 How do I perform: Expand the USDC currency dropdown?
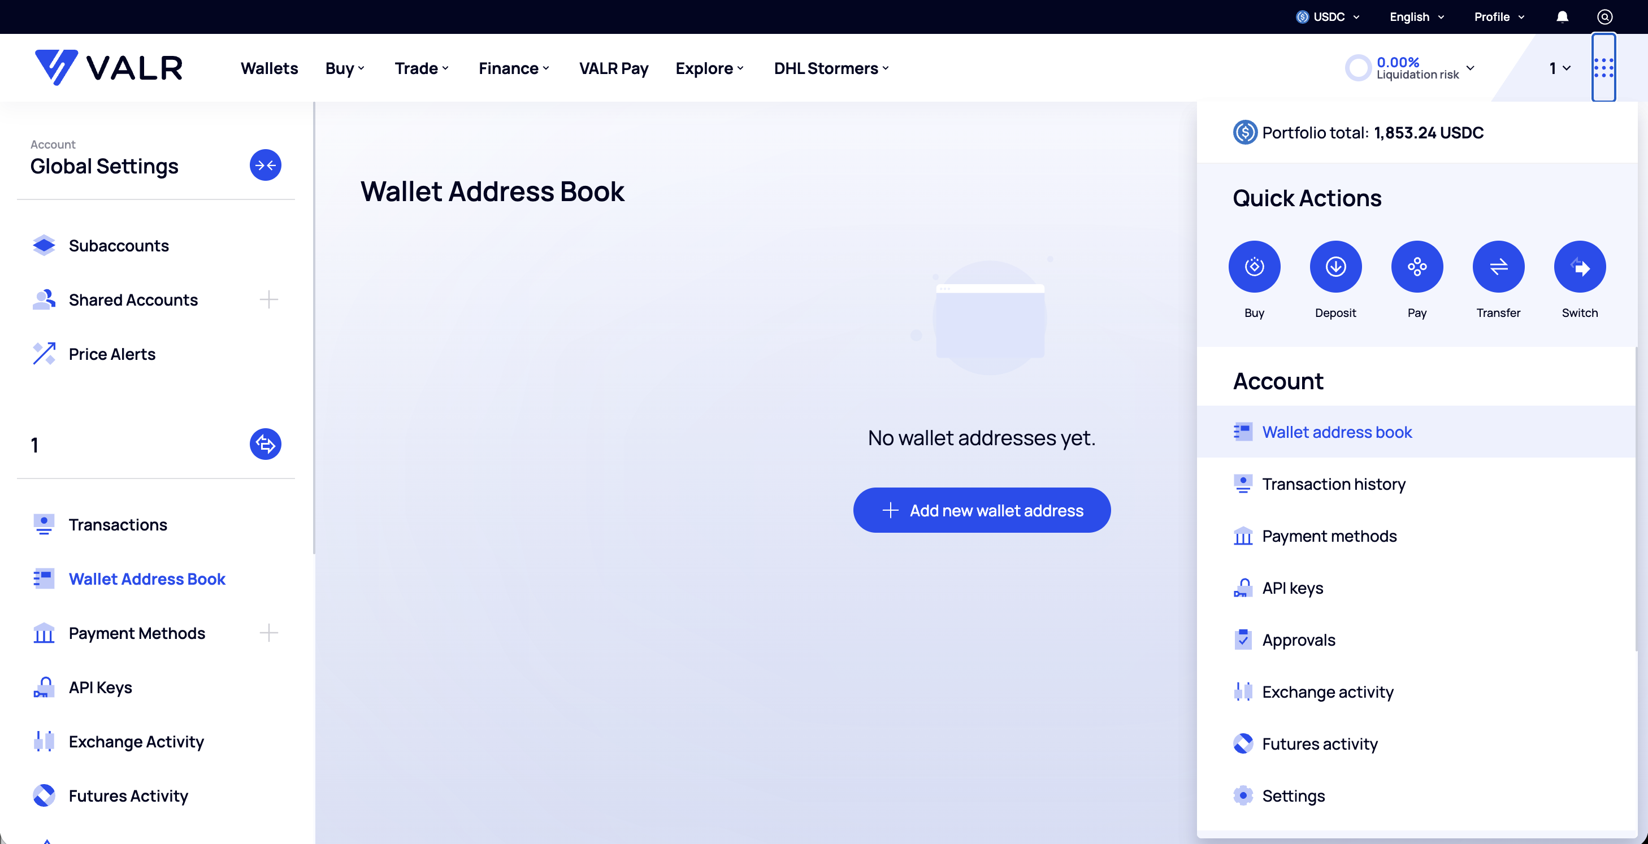point(1328,16)
